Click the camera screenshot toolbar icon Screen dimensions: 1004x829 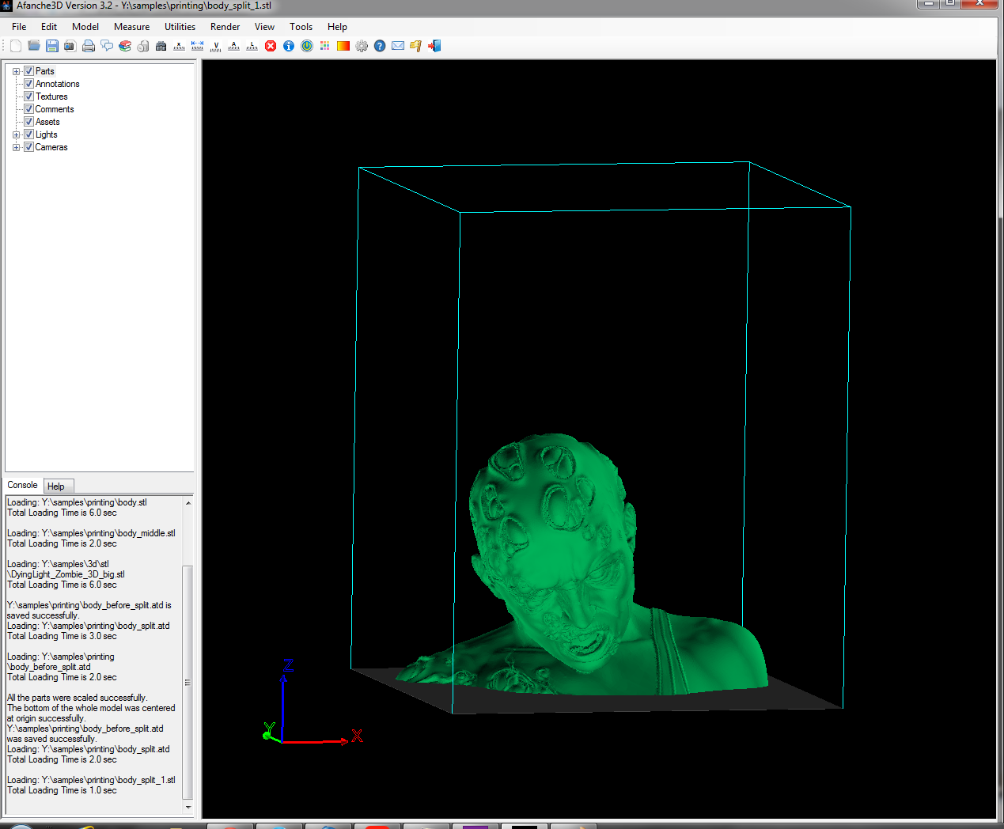[70, 46]
